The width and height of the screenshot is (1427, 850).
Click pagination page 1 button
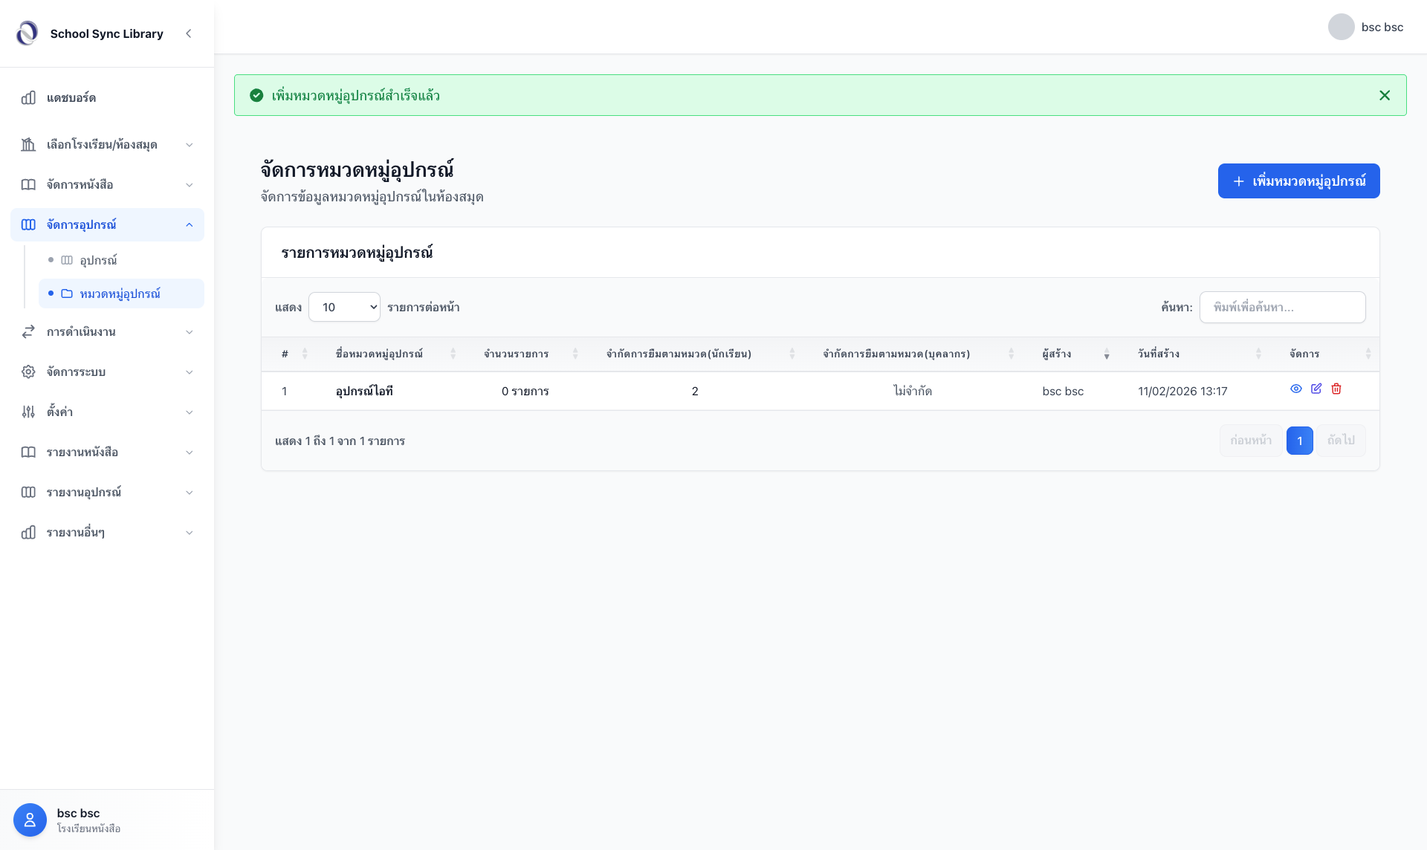pyautogui.click(x=1299, y=441)
